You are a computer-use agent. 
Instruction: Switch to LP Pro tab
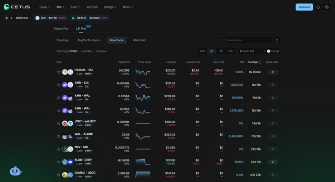pos(81,29)
